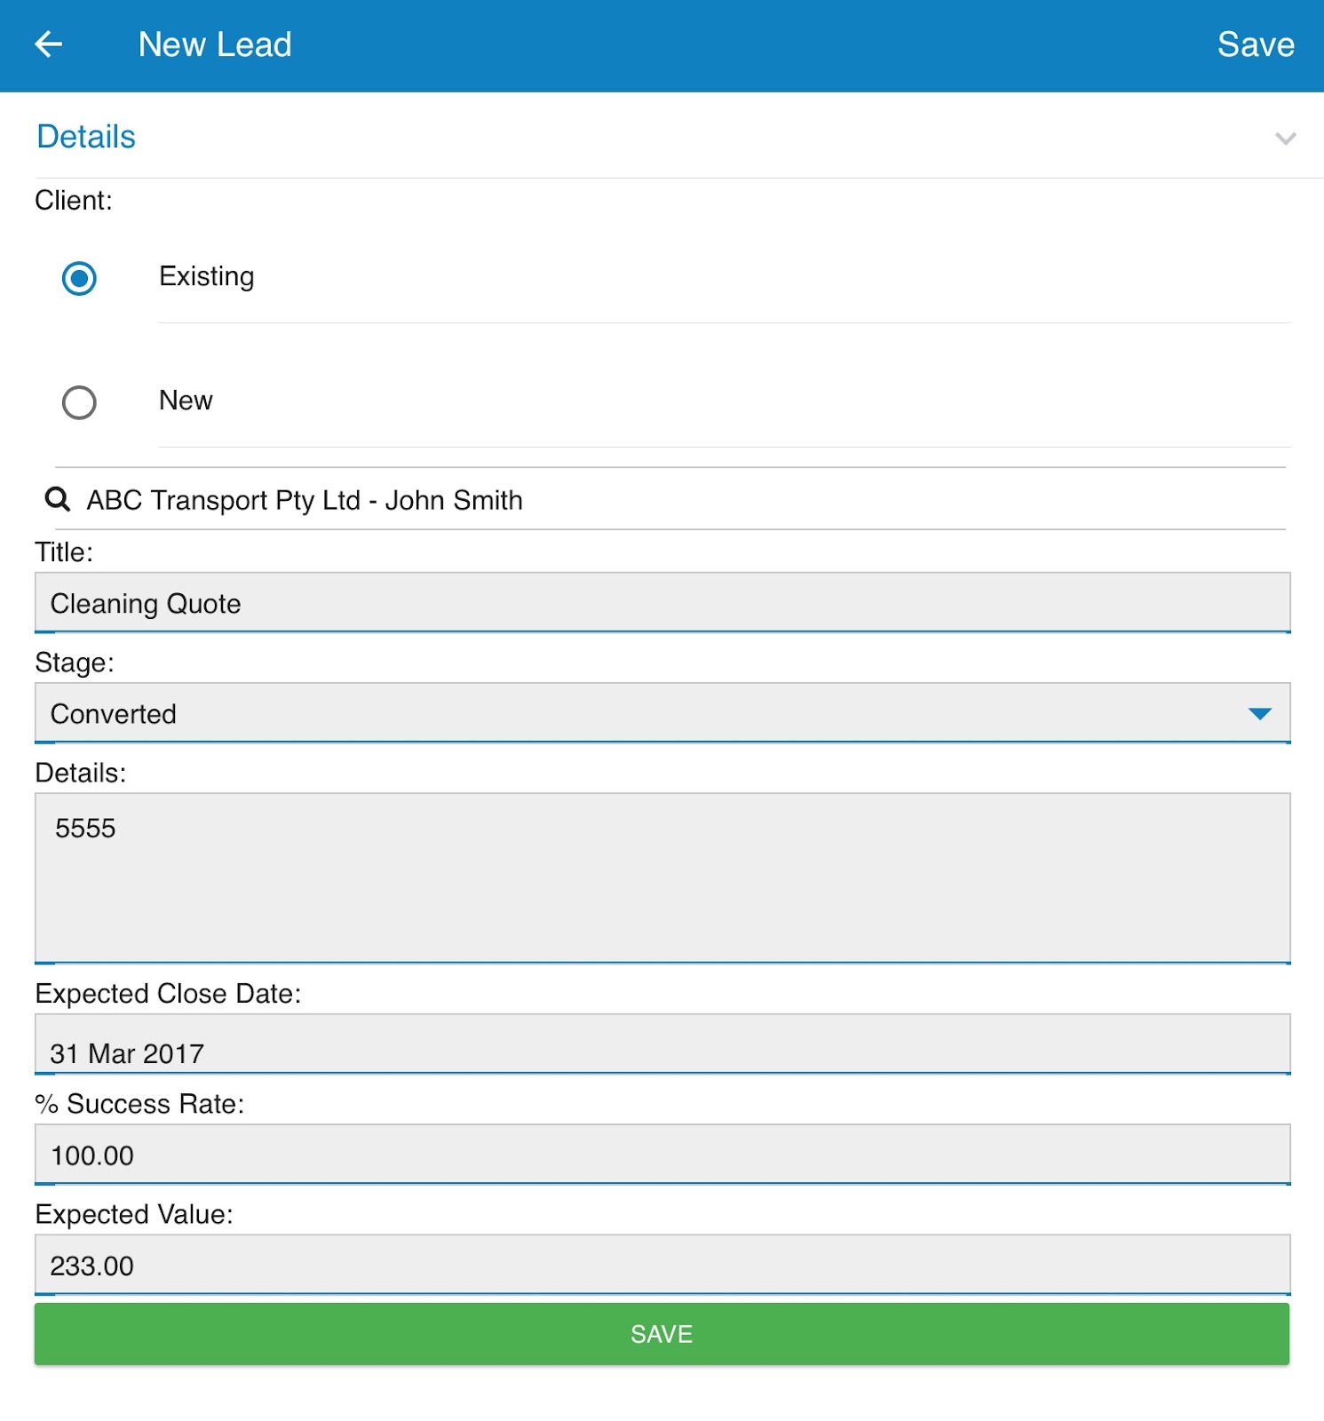Click the % Success Rate: label
The image size is (1324, 1421).
point(139,1104)
